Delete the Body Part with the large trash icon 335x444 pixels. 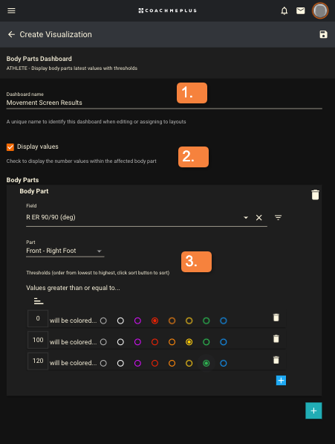click(x=315, y=195)
